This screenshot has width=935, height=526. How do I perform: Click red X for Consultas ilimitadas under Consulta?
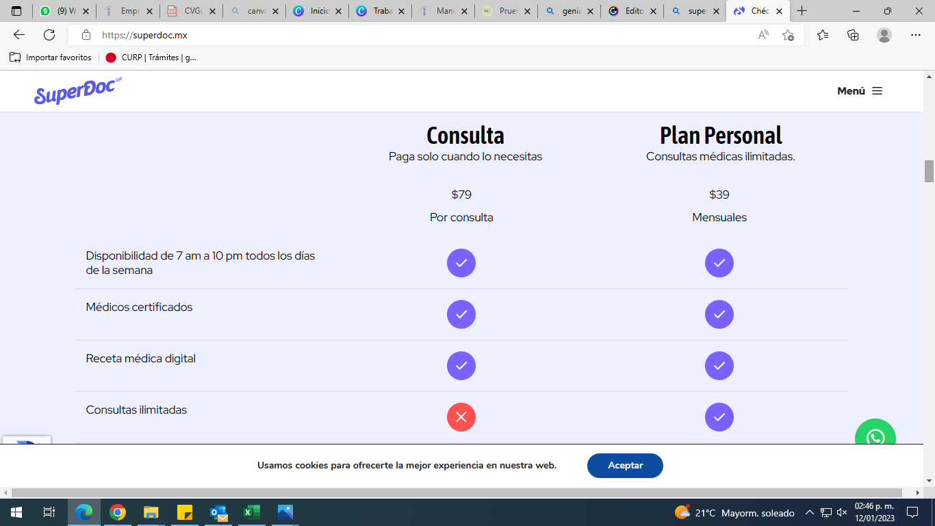[461, 417]
